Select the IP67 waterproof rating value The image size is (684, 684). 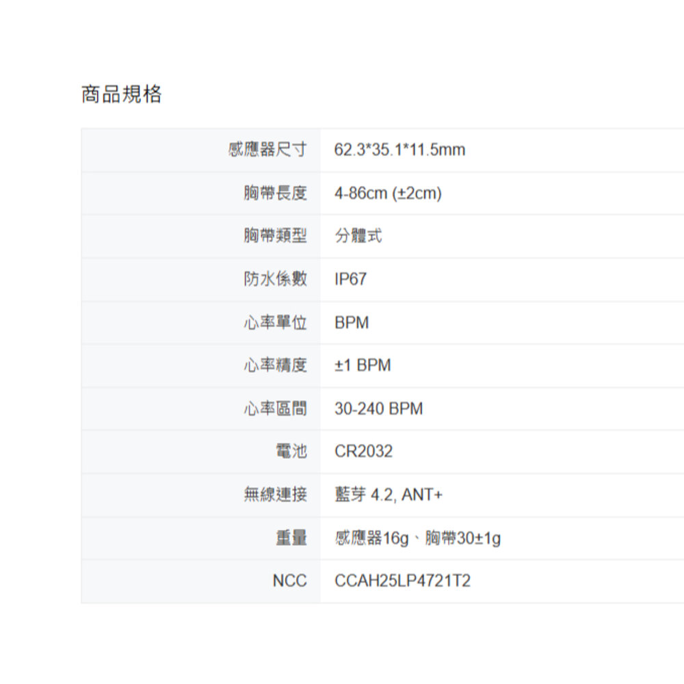[350, 279]
